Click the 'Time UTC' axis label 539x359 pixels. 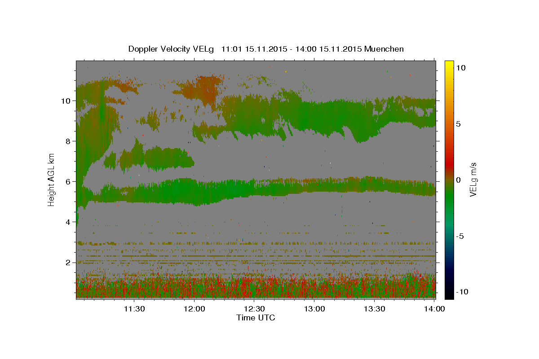[x=256, y=318]
